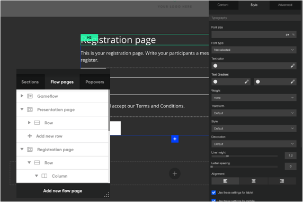Switch to the Sections tab

30,82
